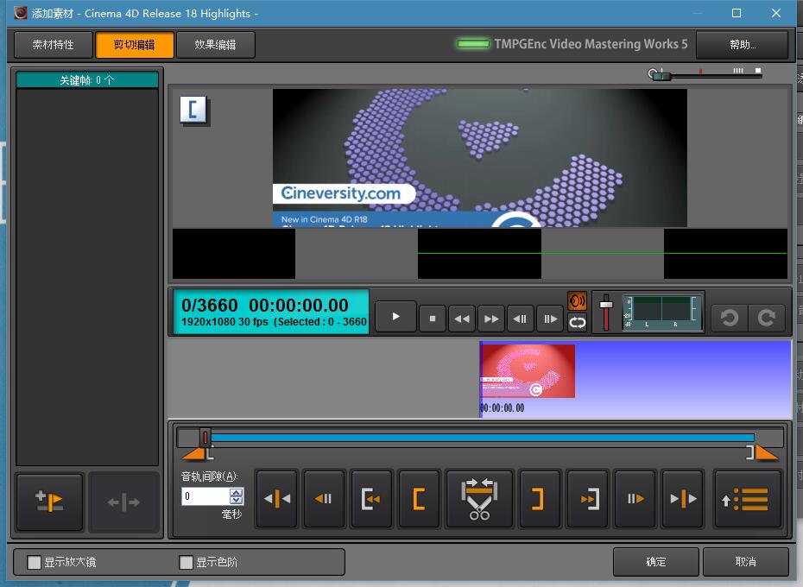Toggle audio preview speaker icon

point(577,300)
